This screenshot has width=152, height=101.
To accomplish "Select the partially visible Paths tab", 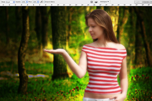I will pyautogui.click(x=151, y=2).
